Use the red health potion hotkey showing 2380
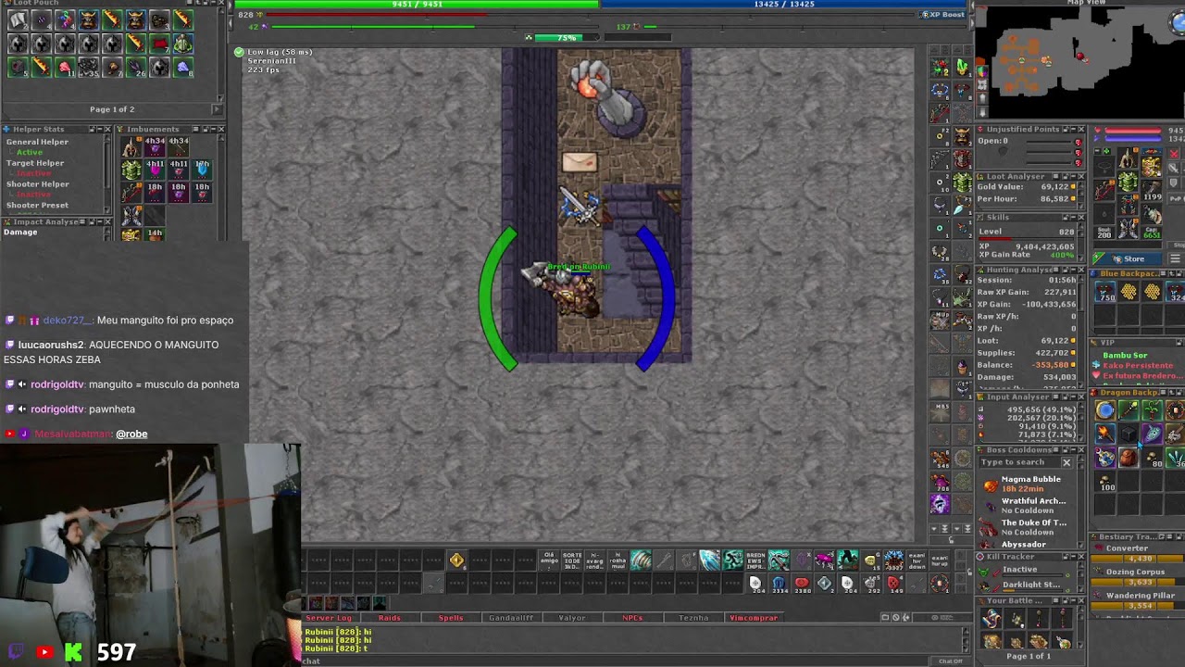The height and width of the screenshot is (667, 1185). (x=802, y=584)
